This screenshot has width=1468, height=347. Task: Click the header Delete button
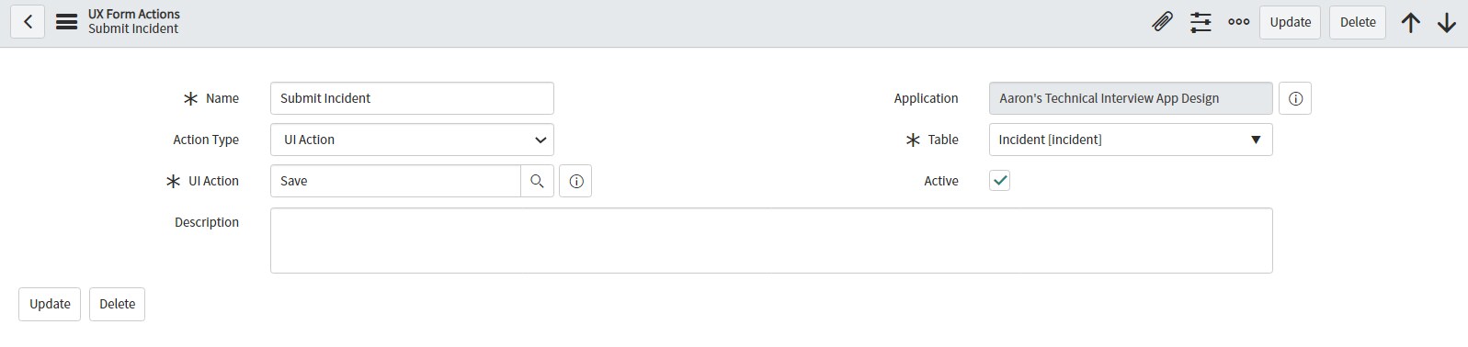click(x=1358, y=22)
